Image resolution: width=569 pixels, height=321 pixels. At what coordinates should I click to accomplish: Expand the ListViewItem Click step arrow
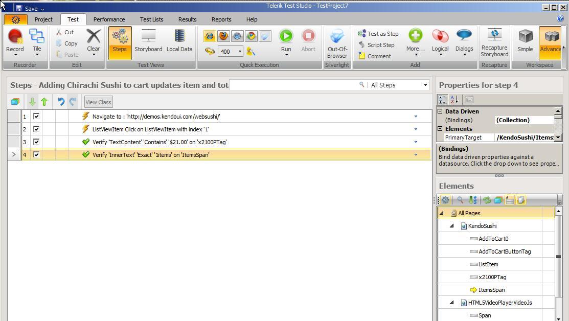point(416,129)
